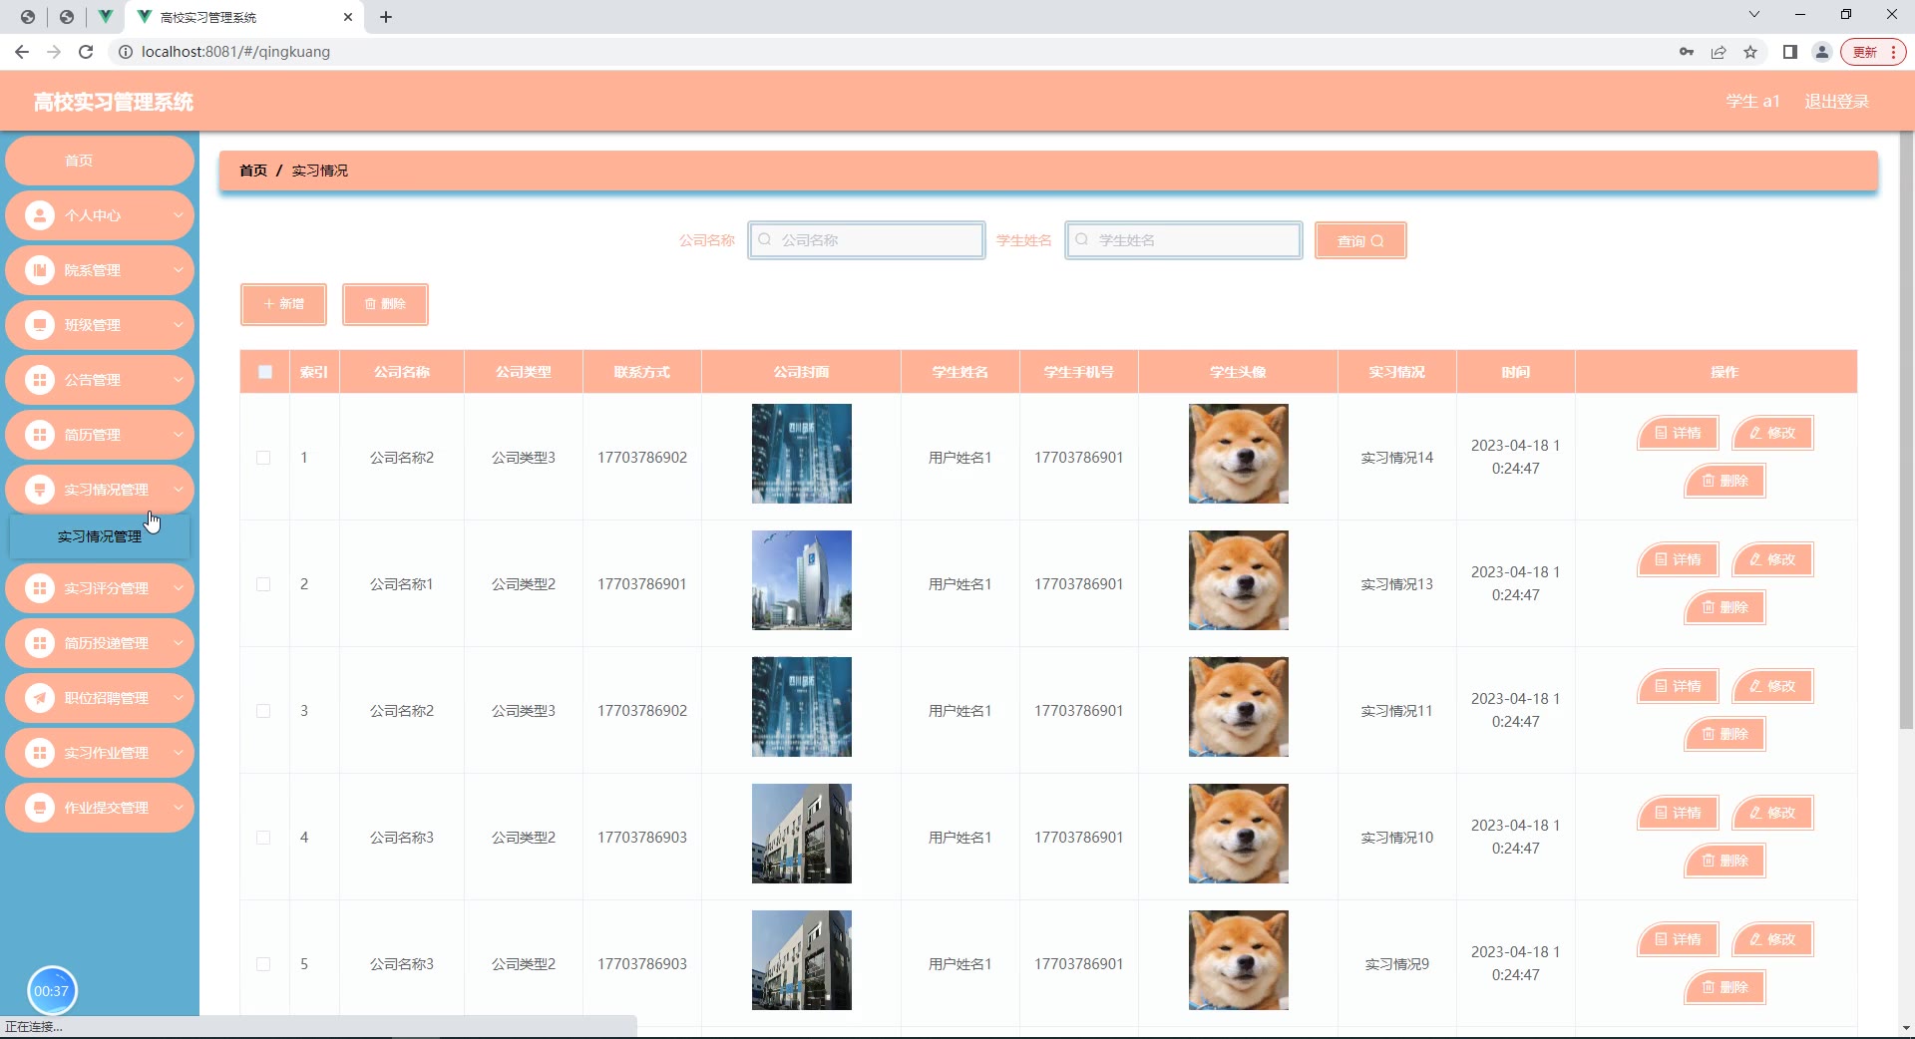This screenshot has height=1039, width=1915.
Task: Expand the 职位招聘管理 menu chevron
Action: 179,698
